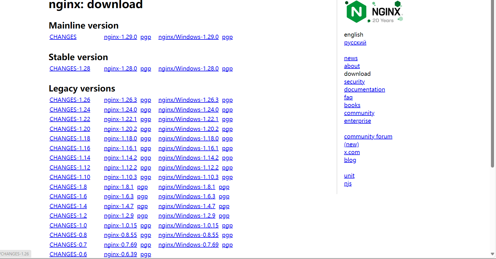The width and height of the screenshot is (496, 259).
Task: Open the books page
Action: [352, 105]
